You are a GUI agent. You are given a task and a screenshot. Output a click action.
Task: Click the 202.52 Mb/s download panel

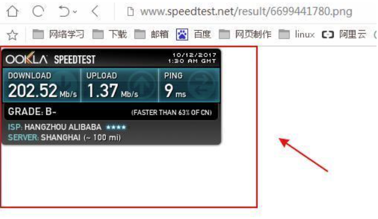pos(42,85)
